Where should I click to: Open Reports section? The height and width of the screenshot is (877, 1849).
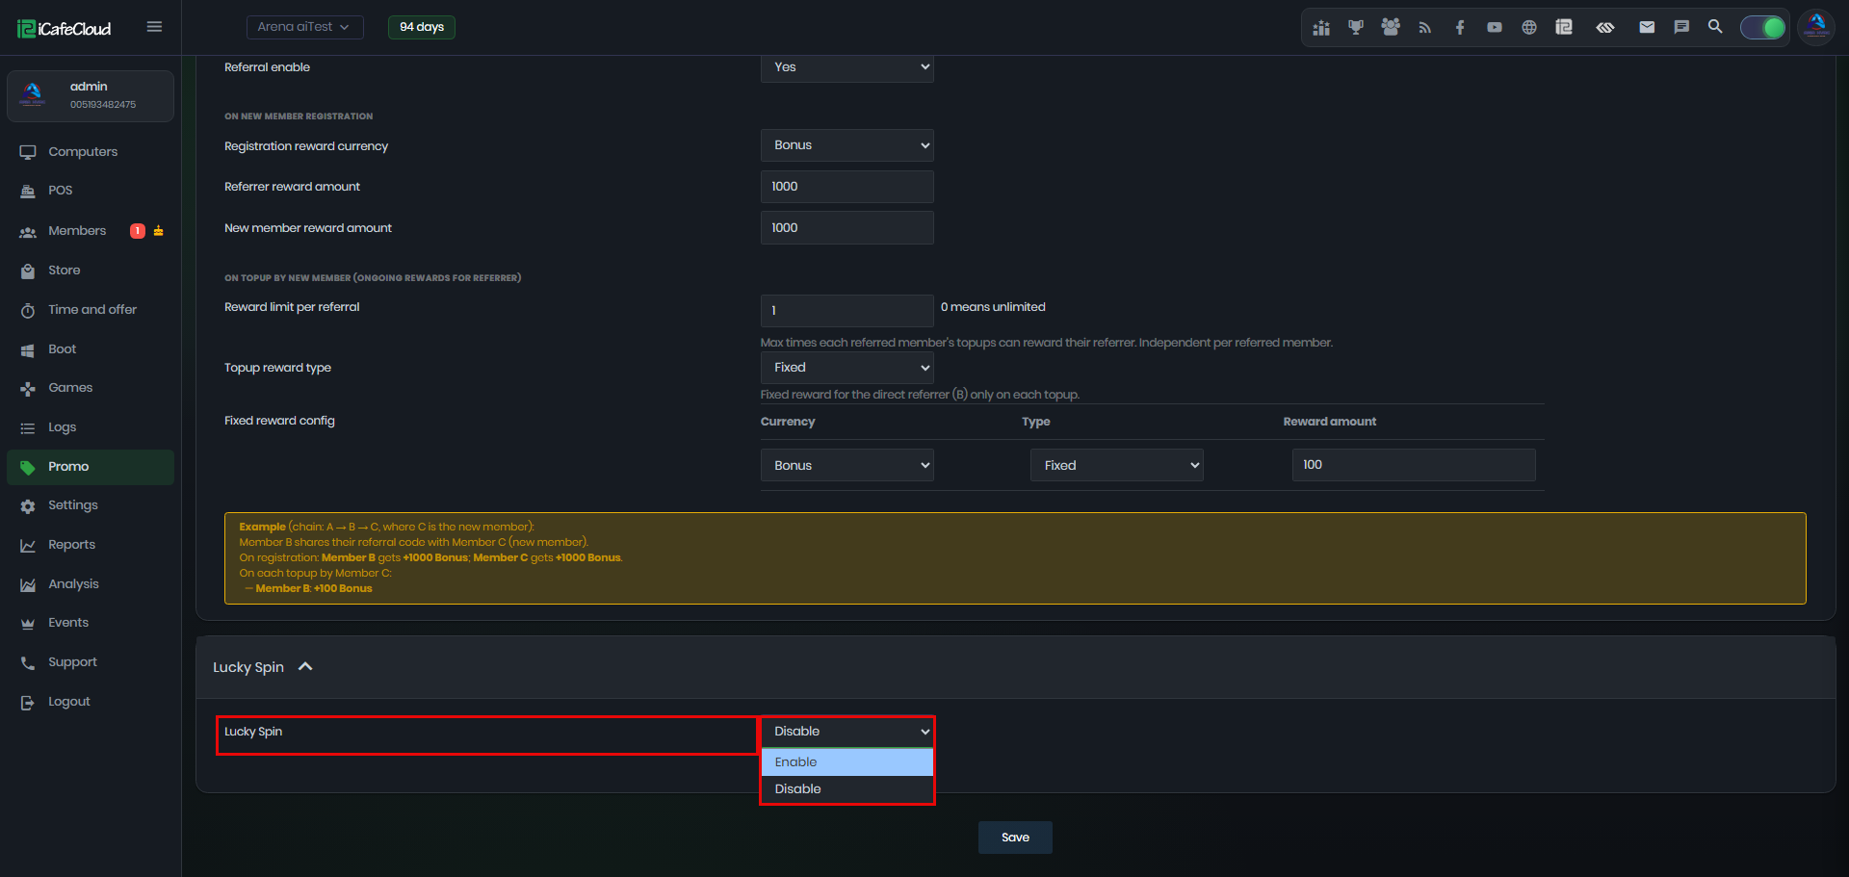click(x=91, y=545)
